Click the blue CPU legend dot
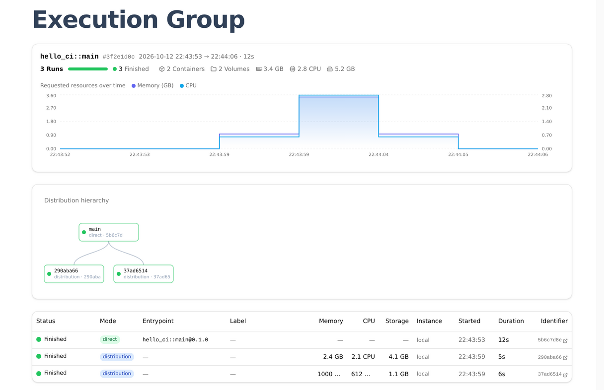This screenshot has width=604, height=390. pyautogui.click(x=182, y=86)
